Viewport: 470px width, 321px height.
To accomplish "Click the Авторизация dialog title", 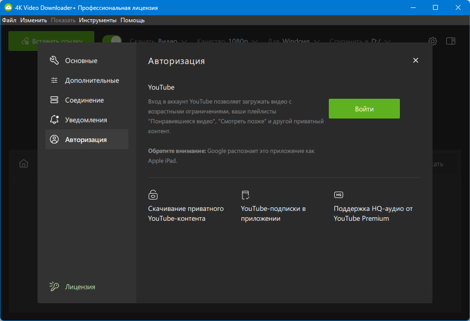I will click(176, 61).
